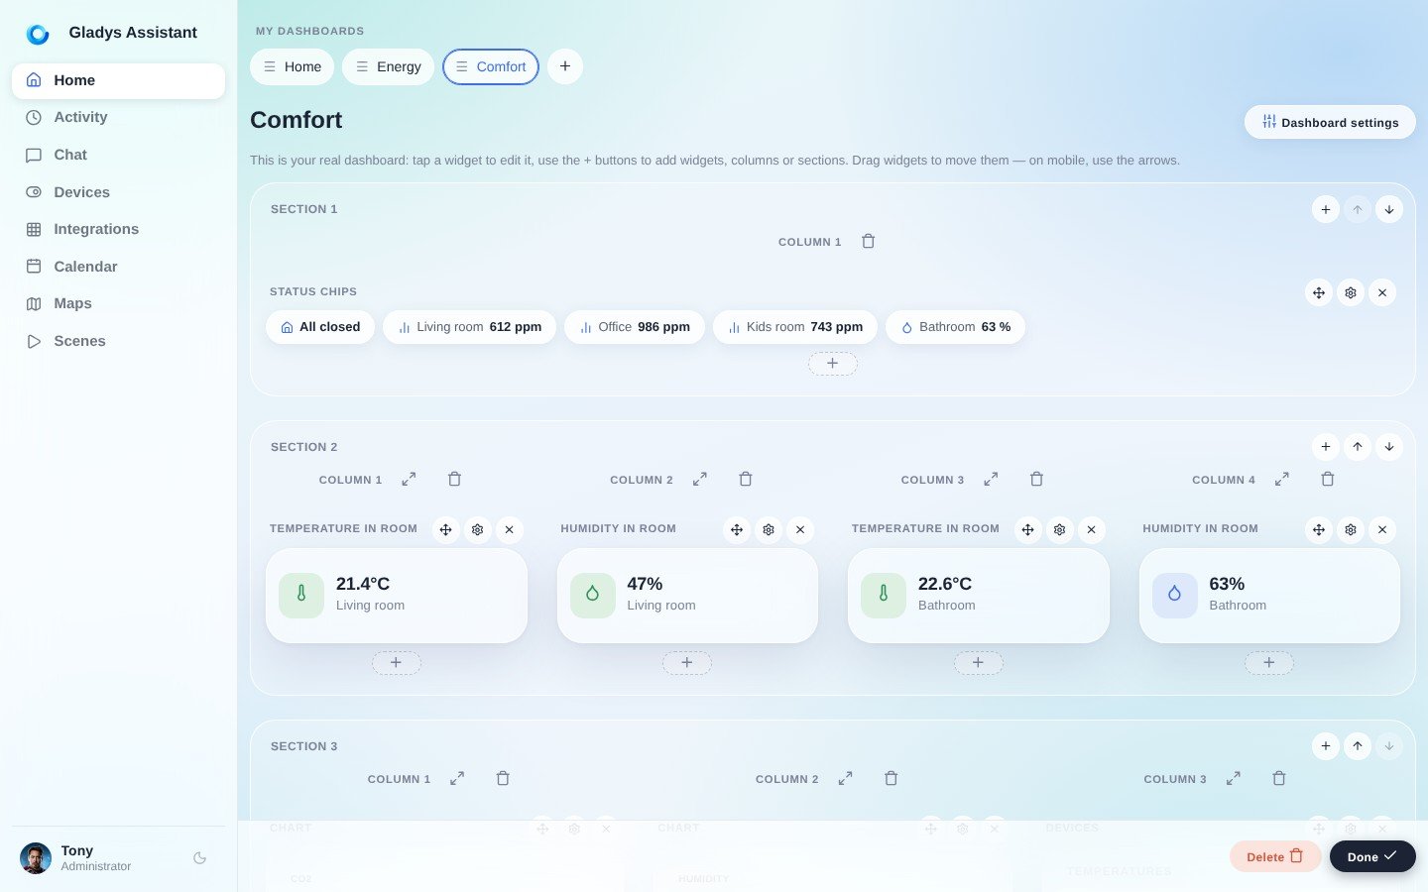Go to Chat in the sidebar

pos(118,155)
